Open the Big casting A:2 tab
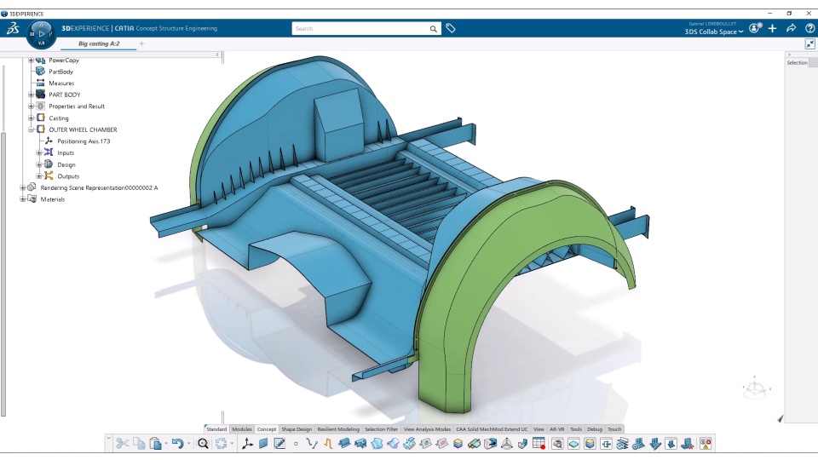 pyautogui.click(x=99, y=43)
